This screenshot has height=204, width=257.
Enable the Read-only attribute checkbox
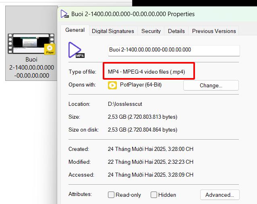click(111, 195)
